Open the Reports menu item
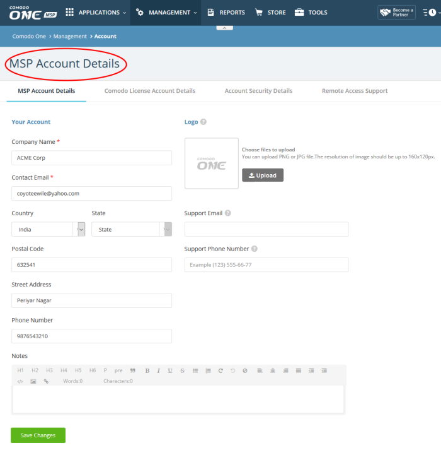 [x=226, y=13]
